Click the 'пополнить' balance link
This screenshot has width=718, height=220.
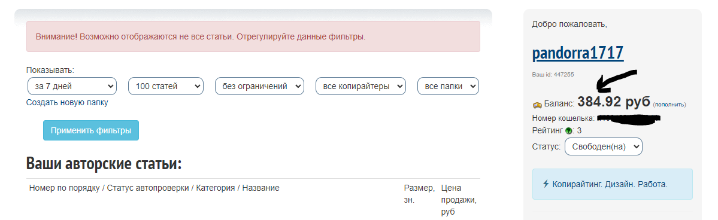tap(669, 105)
